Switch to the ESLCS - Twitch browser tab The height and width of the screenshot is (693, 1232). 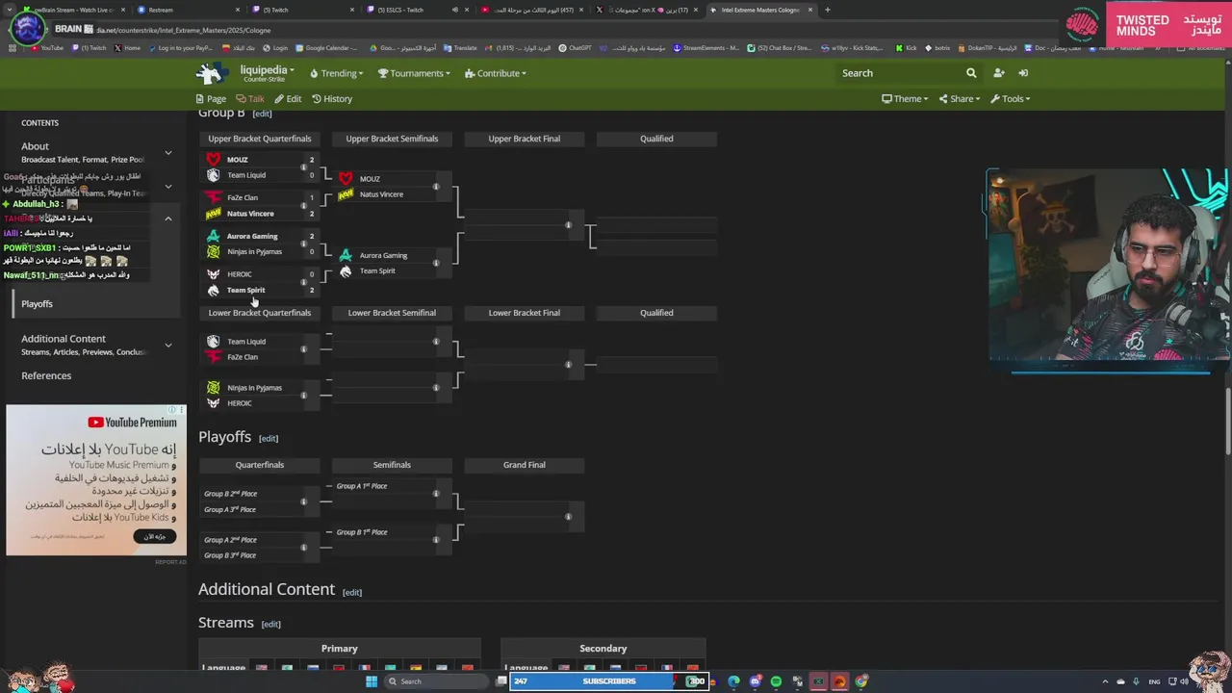click(416, 10)
